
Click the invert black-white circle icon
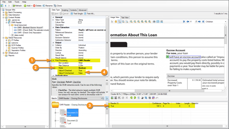point(142,98)
